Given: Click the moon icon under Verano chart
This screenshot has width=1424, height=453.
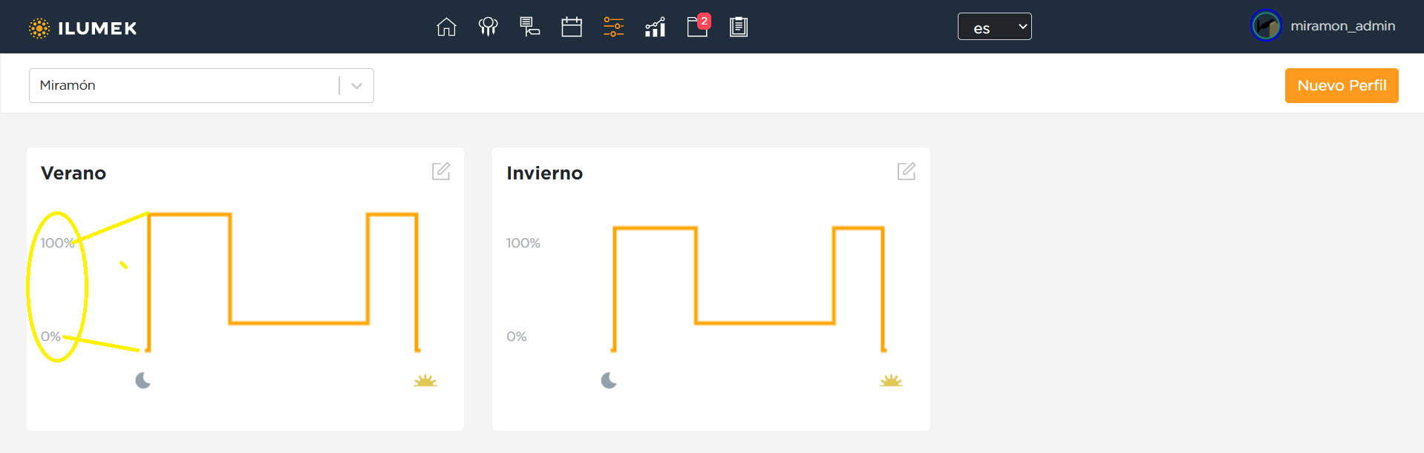Looking at the screenshot, I should (x=143, y=381).
